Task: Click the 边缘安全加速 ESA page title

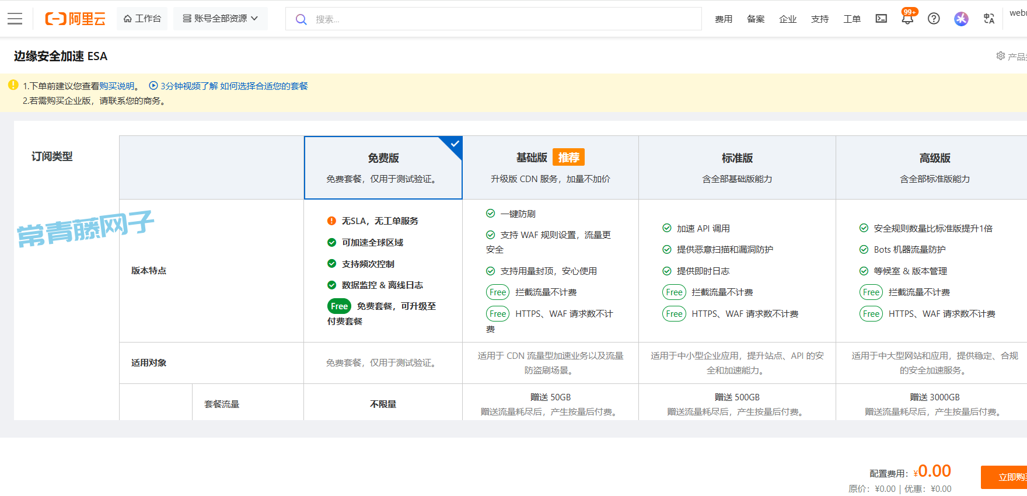Action: click(61, 56)
